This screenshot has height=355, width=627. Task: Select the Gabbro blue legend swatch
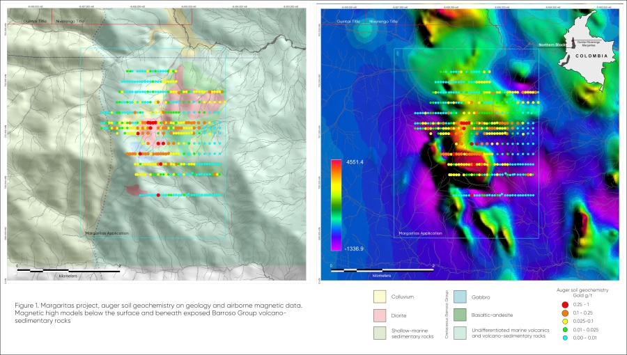(460, 297)
